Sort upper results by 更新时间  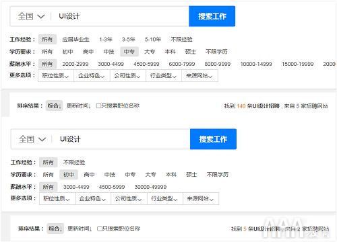[79, 106]
